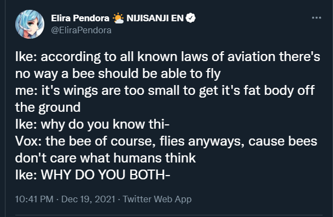The width and height of the screenshot is (333, 217).
Task: Click the 10:41 PM timestamp
Action: click(x=34, y=199)
